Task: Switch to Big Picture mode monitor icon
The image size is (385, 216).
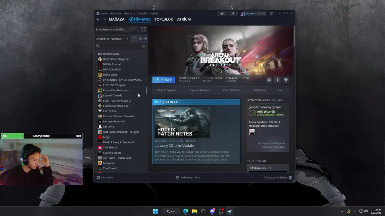Action: click(272, 13)
